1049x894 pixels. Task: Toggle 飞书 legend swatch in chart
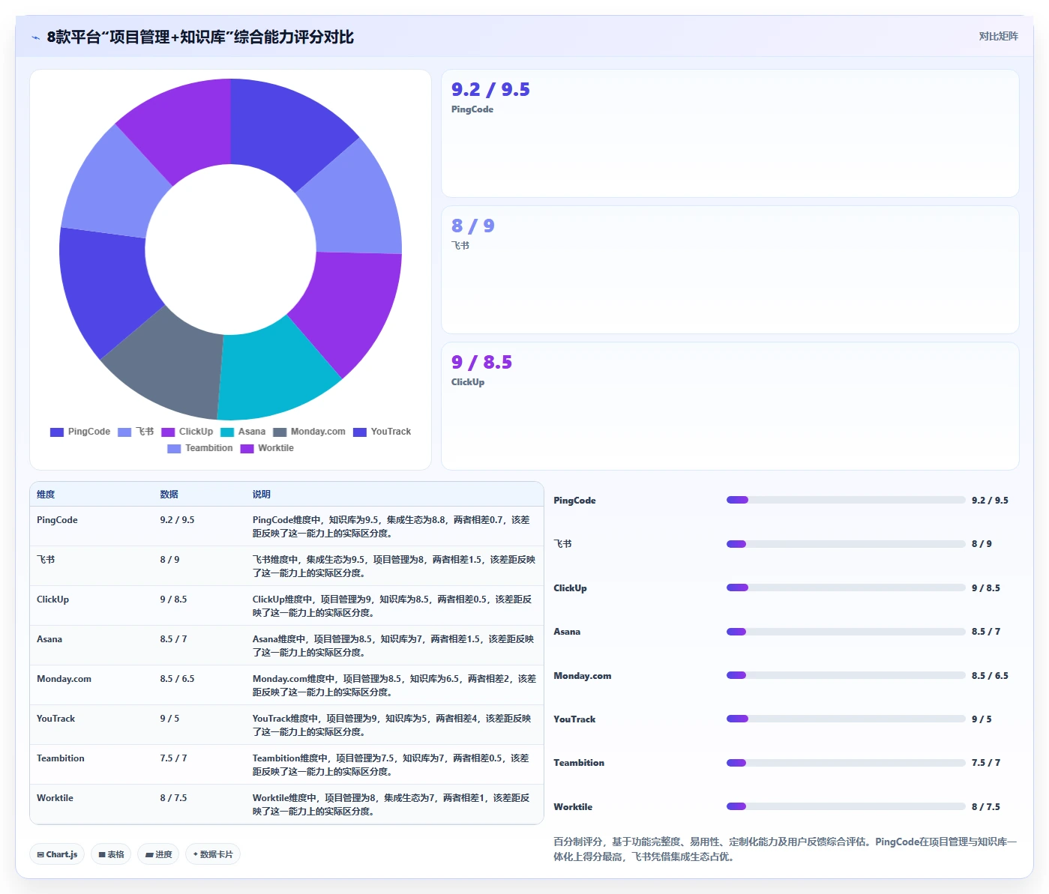124,432
